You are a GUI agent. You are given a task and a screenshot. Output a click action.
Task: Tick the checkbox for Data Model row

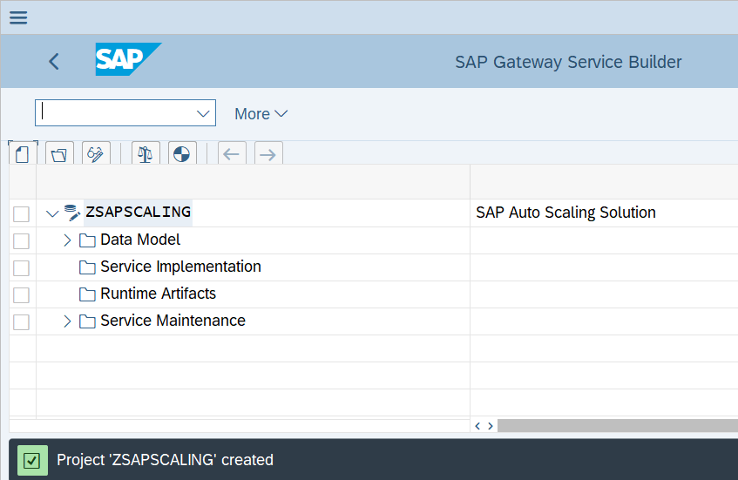[21, 241]
